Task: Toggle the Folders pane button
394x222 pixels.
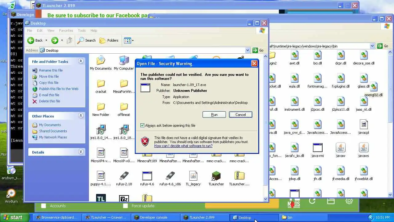Action: (x=109, y=40)
